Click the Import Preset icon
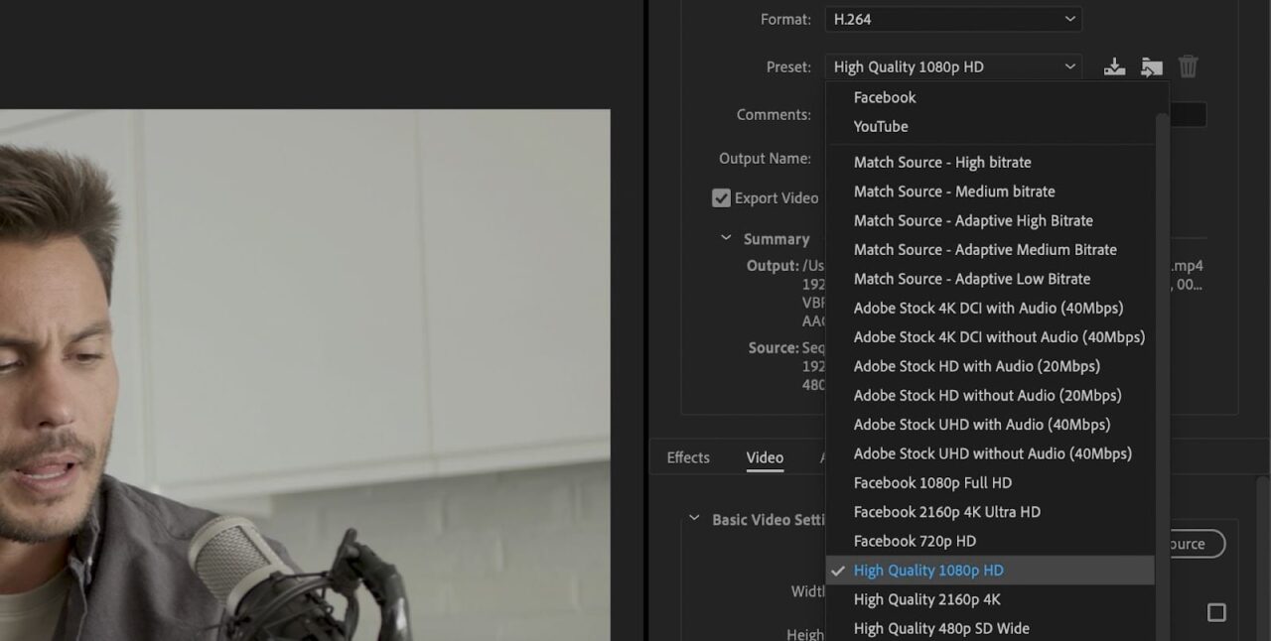 pos(1151,66)
